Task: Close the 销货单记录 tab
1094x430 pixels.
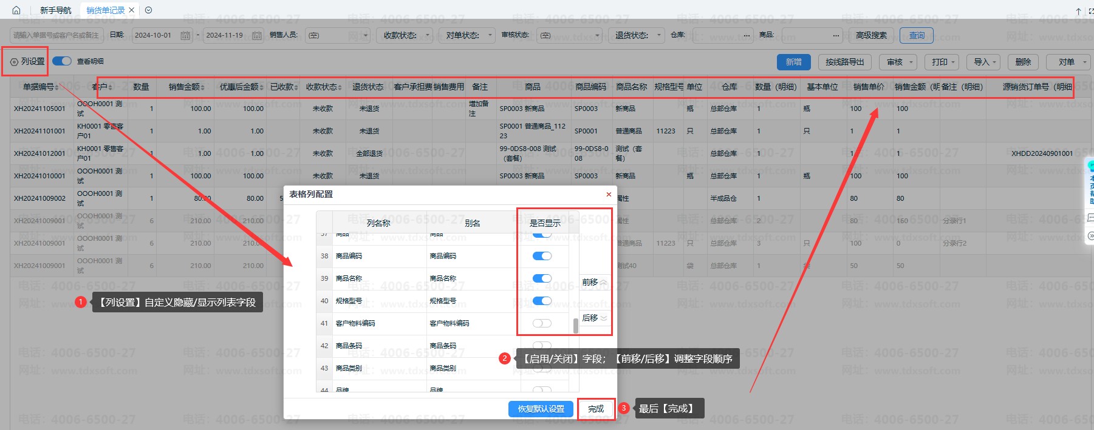Action: (131, 10)
